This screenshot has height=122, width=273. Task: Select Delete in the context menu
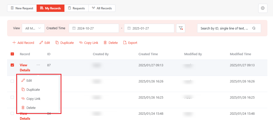point(31,108)
